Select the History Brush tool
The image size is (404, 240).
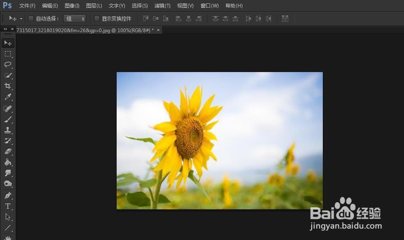pyautogui.click(x=8, y=141)
